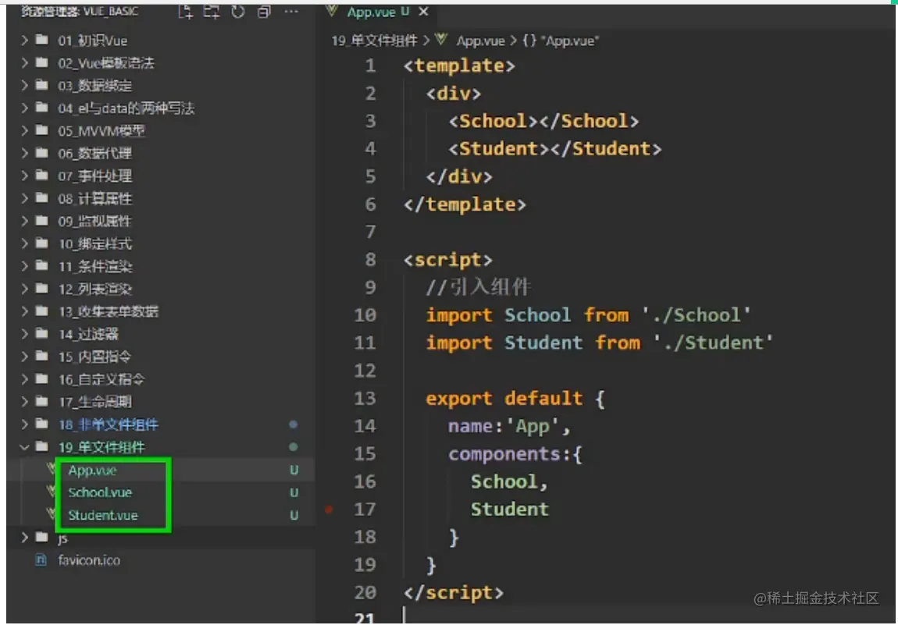This screenshot has height=625, width=898.
Task: Click the U git status badge beside Student.vue
Action: 294,515
